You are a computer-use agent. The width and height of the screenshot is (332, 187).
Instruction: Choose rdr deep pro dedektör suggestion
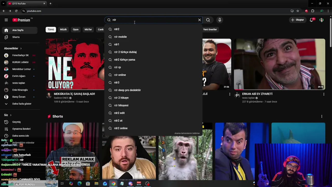[x=153, y=90]
